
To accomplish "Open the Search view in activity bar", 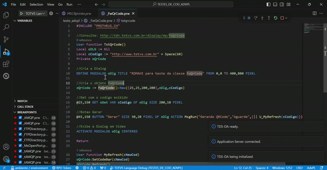I will [x=6, y=27].
